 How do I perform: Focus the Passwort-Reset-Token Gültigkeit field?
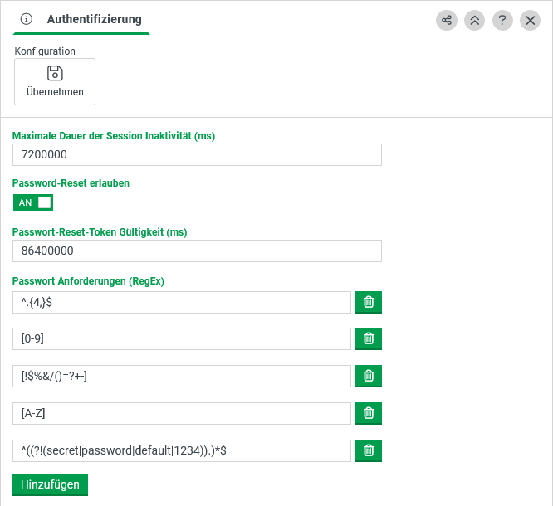pos(197,251)
